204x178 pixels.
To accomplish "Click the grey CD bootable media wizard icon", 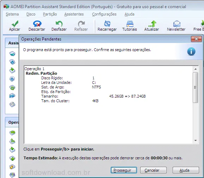I will pos(12,104).
